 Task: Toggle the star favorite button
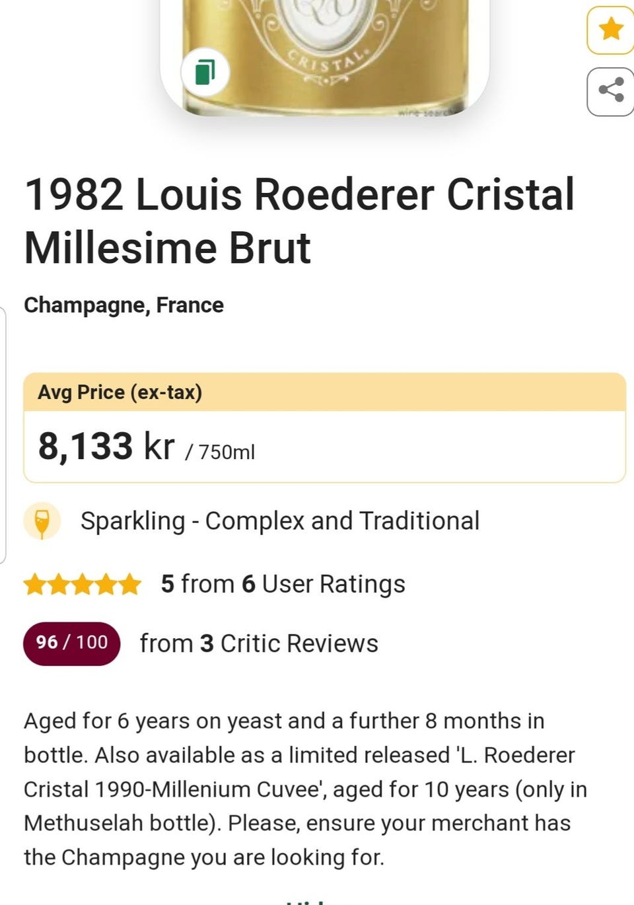pos(610,30)
